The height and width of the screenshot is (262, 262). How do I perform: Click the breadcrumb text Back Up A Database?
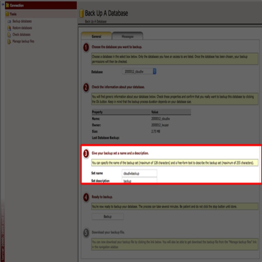coord(96,21)
